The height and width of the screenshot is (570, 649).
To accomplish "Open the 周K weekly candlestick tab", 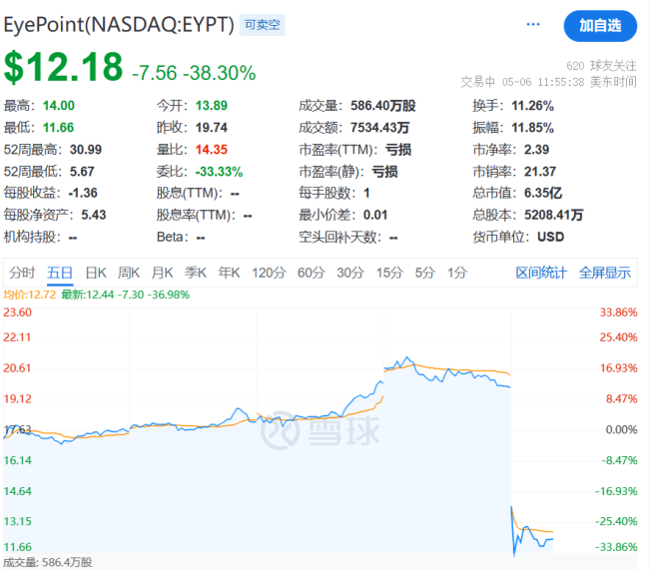I will (129, 273).
